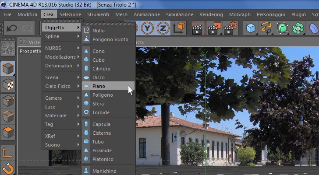Screen dimensions: 319x175
Task: Open the Rendering menu
Action: (211, 14)
